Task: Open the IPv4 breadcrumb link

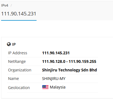Action: click(x=5, y=6)
